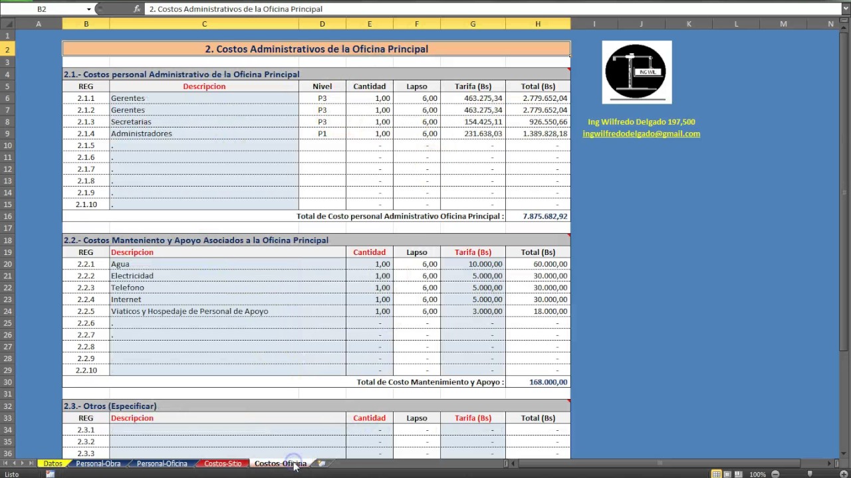Click the Name Box showing B2
Image resolution: width=851 pixels, height=478 pixels.
[43, 9]
